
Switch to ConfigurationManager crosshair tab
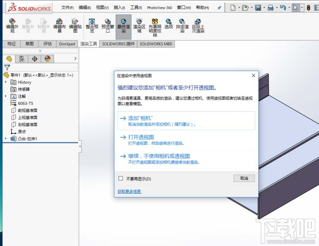tap(35, 59)
